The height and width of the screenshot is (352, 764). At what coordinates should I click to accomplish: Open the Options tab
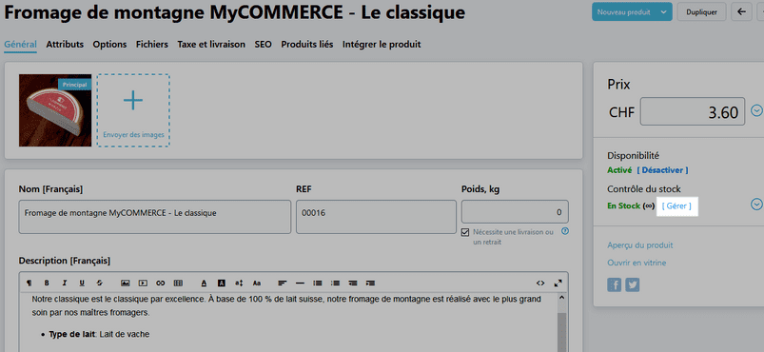point(109,45)
